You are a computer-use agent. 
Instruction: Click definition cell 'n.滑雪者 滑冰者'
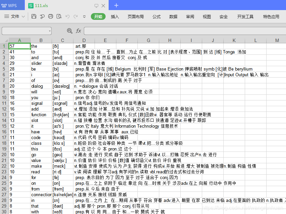coord(90,63)
